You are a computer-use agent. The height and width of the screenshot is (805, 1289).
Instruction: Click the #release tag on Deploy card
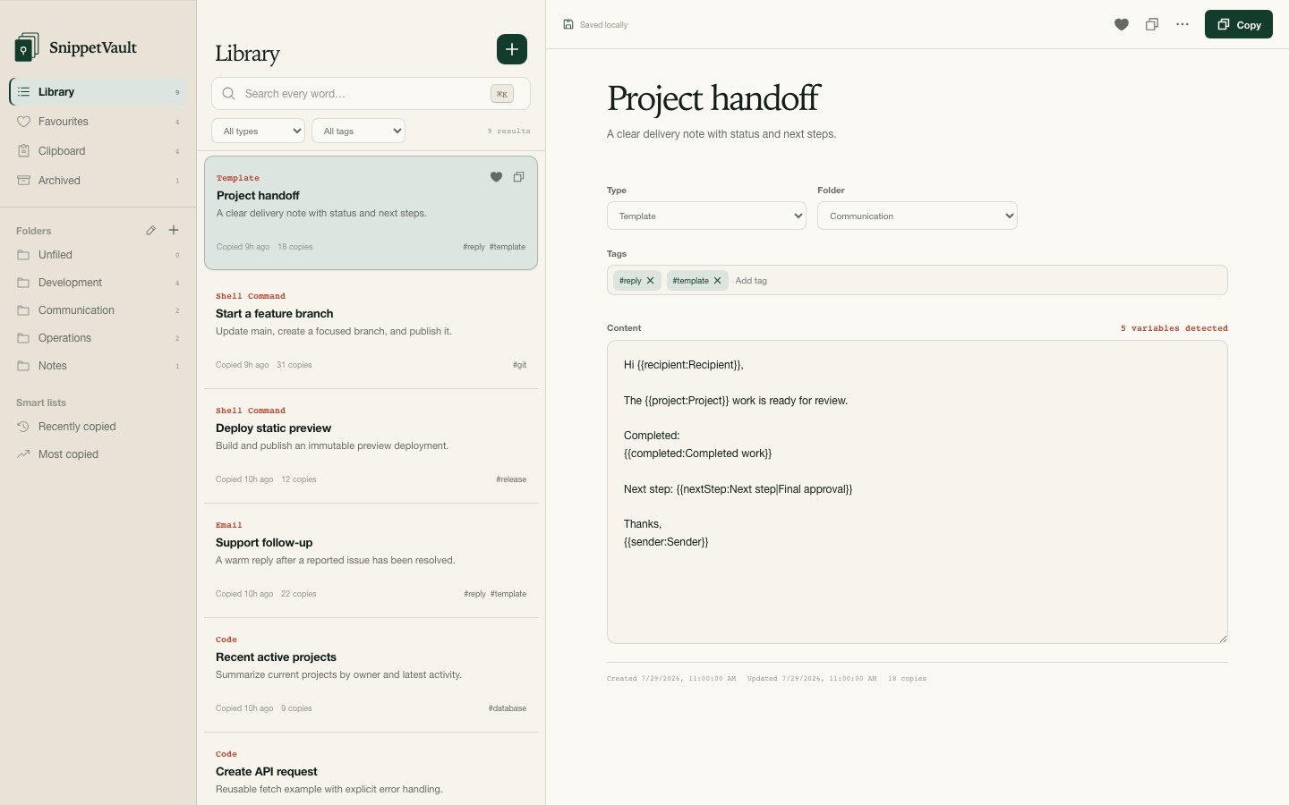[511, 479]
